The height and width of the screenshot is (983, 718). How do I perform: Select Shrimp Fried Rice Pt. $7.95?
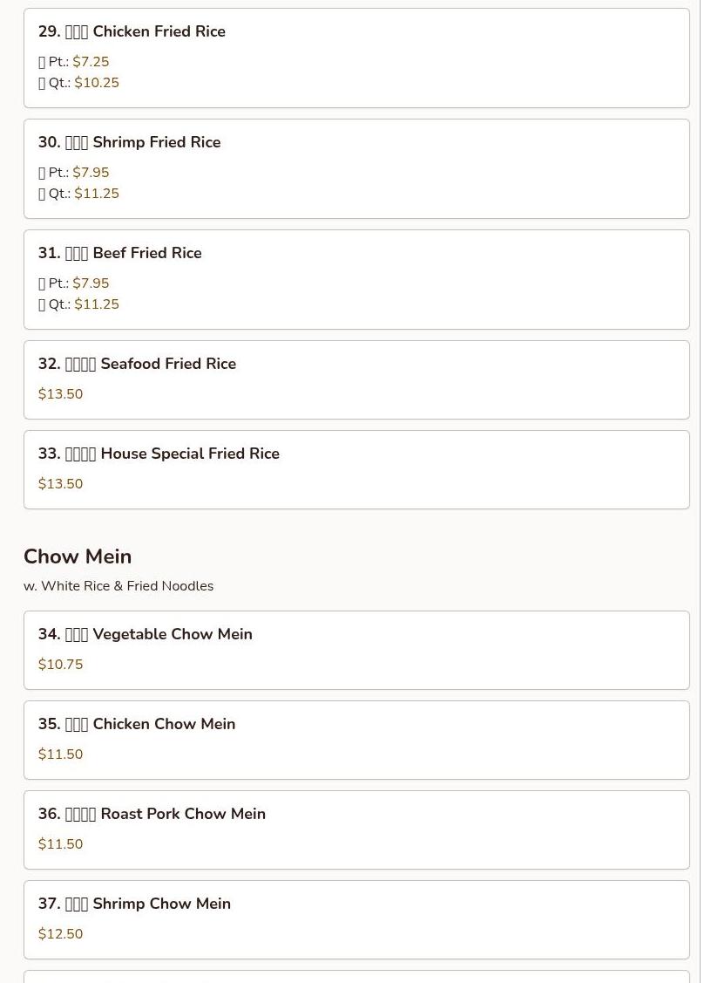tap(73, 173)
